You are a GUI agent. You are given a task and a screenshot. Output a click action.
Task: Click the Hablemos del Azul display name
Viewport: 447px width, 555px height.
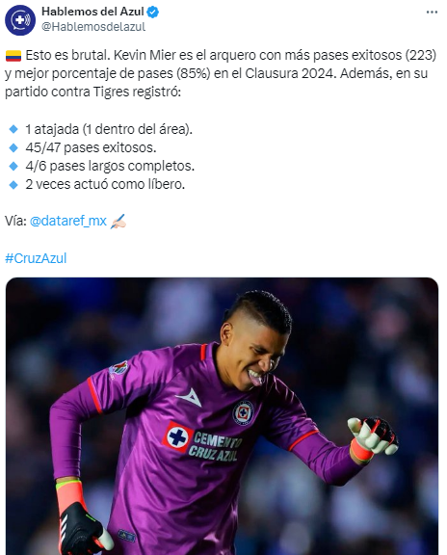(x=92, y=12)
